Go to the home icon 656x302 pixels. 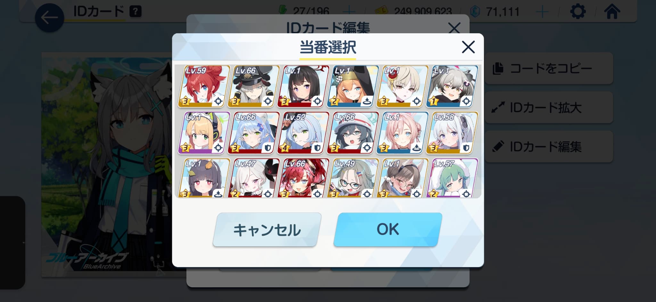click(612, 12)
